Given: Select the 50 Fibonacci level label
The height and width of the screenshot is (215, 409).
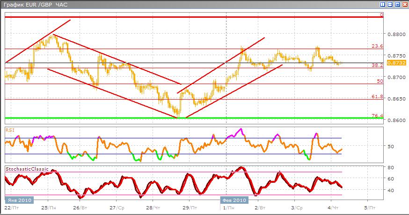Looking at the screenshot, I should point(380,81).
